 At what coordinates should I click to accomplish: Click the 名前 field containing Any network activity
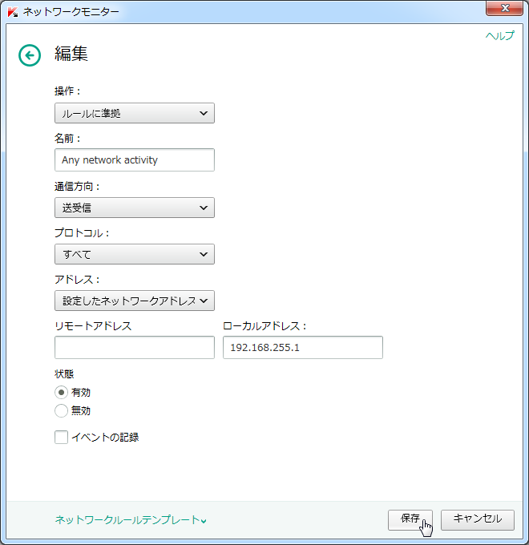coord(134,159)
